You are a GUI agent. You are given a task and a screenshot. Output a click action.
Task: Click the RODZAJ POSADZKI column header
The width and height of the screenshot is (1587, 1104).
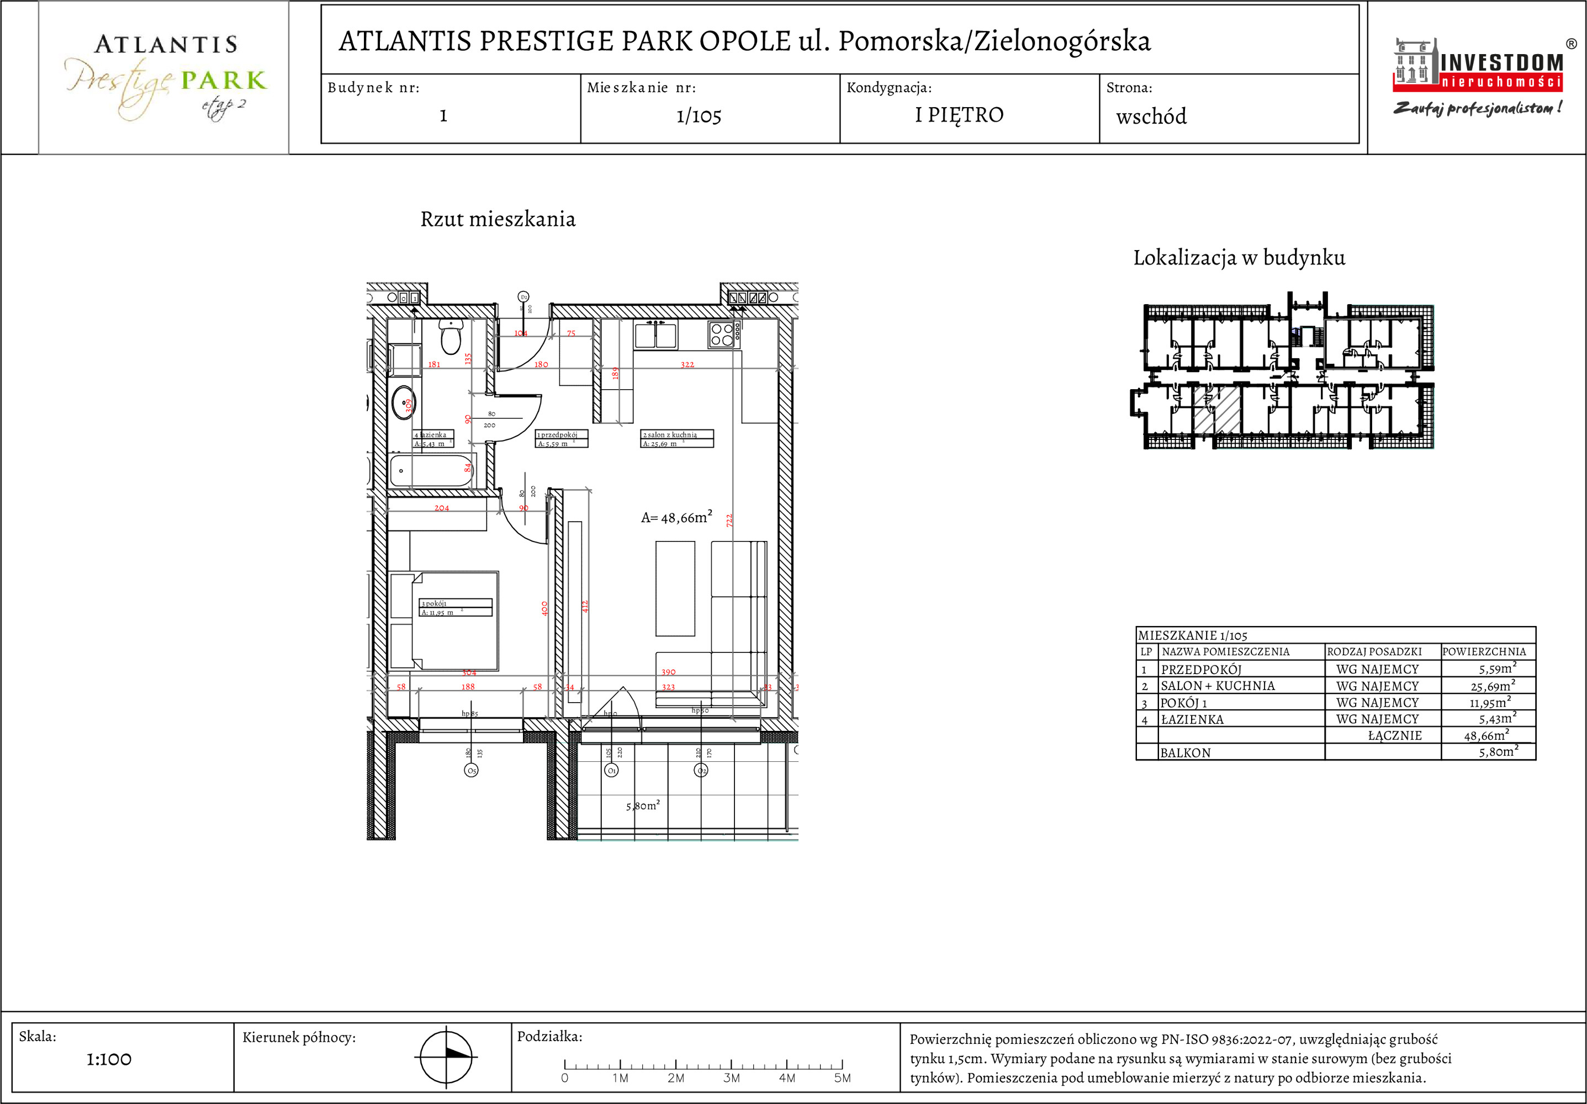1374,651
